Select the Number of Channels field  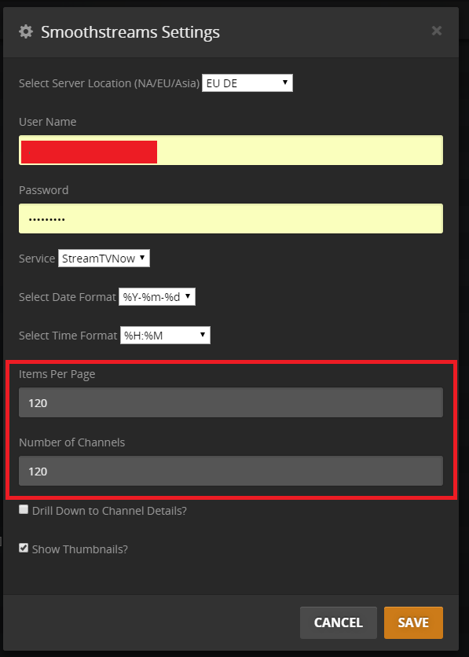pos(231,471)
